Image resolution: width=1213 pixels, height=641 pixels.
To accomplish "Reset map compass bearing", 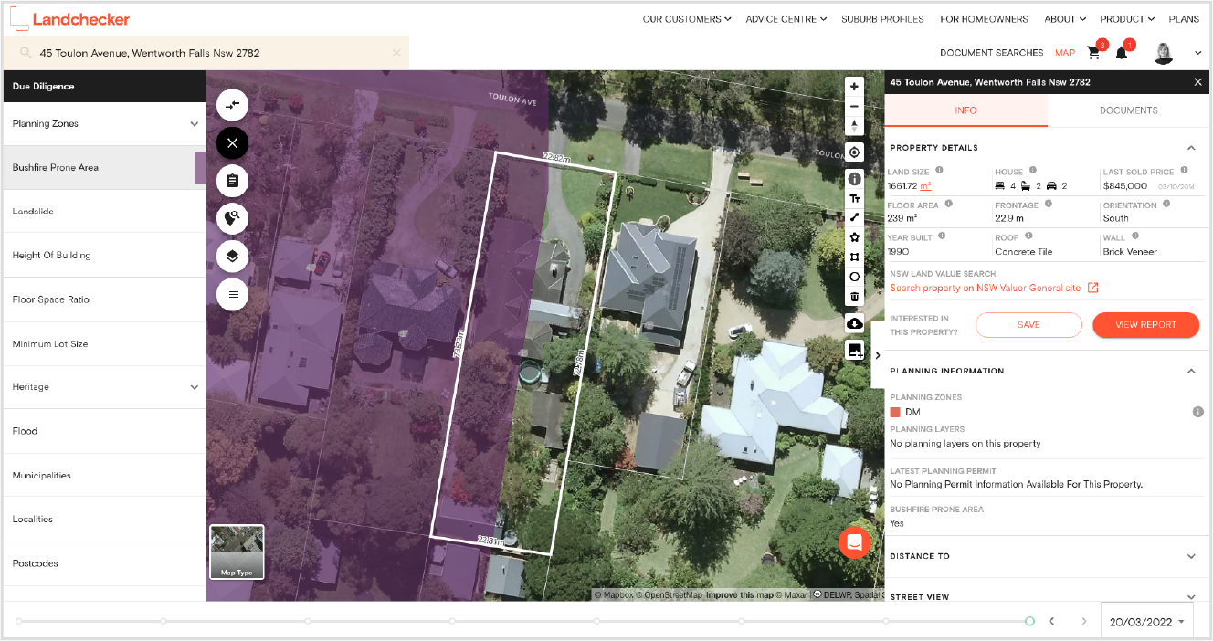I will [855, 126].
